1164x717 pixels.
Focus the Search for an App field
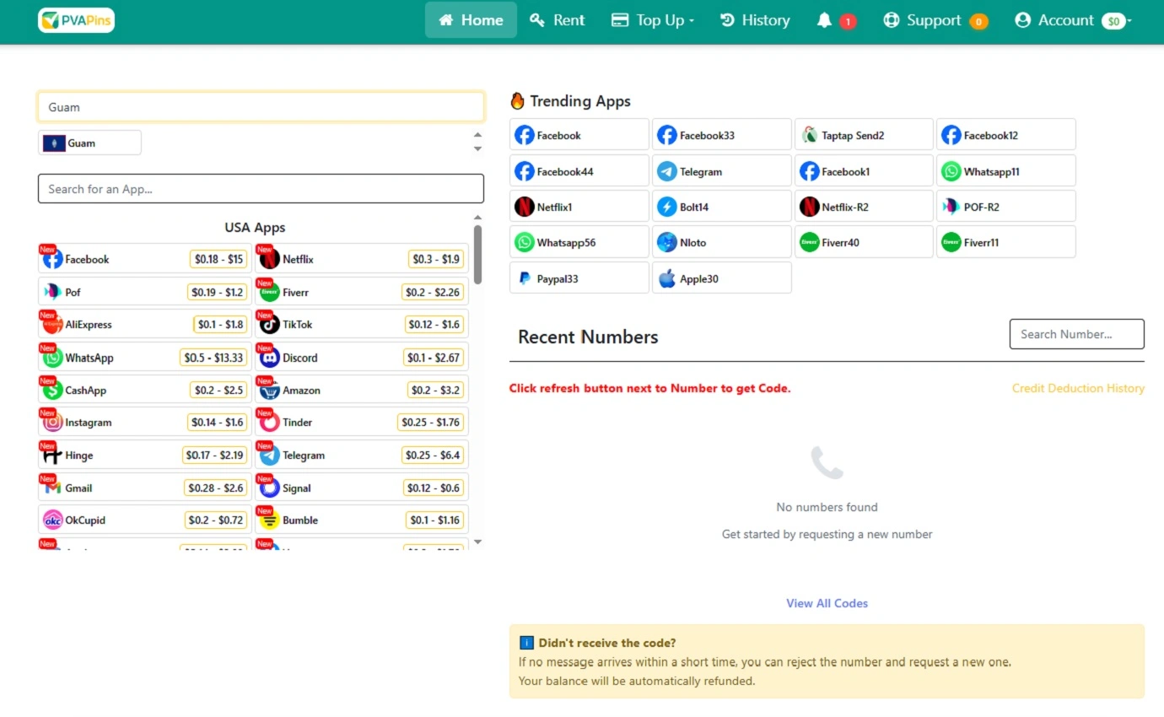pyautogui.click(x=261, y=189)
